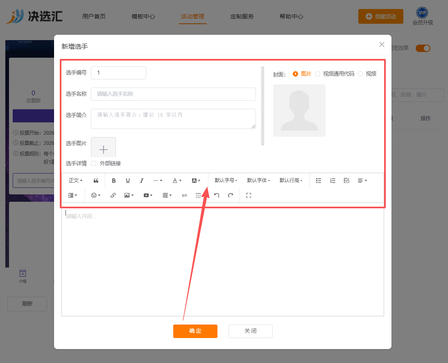Screen dimensions: 448x363
Task: Select the 图片 cover option
Action: pyautogui.click(x=302, y=74)
